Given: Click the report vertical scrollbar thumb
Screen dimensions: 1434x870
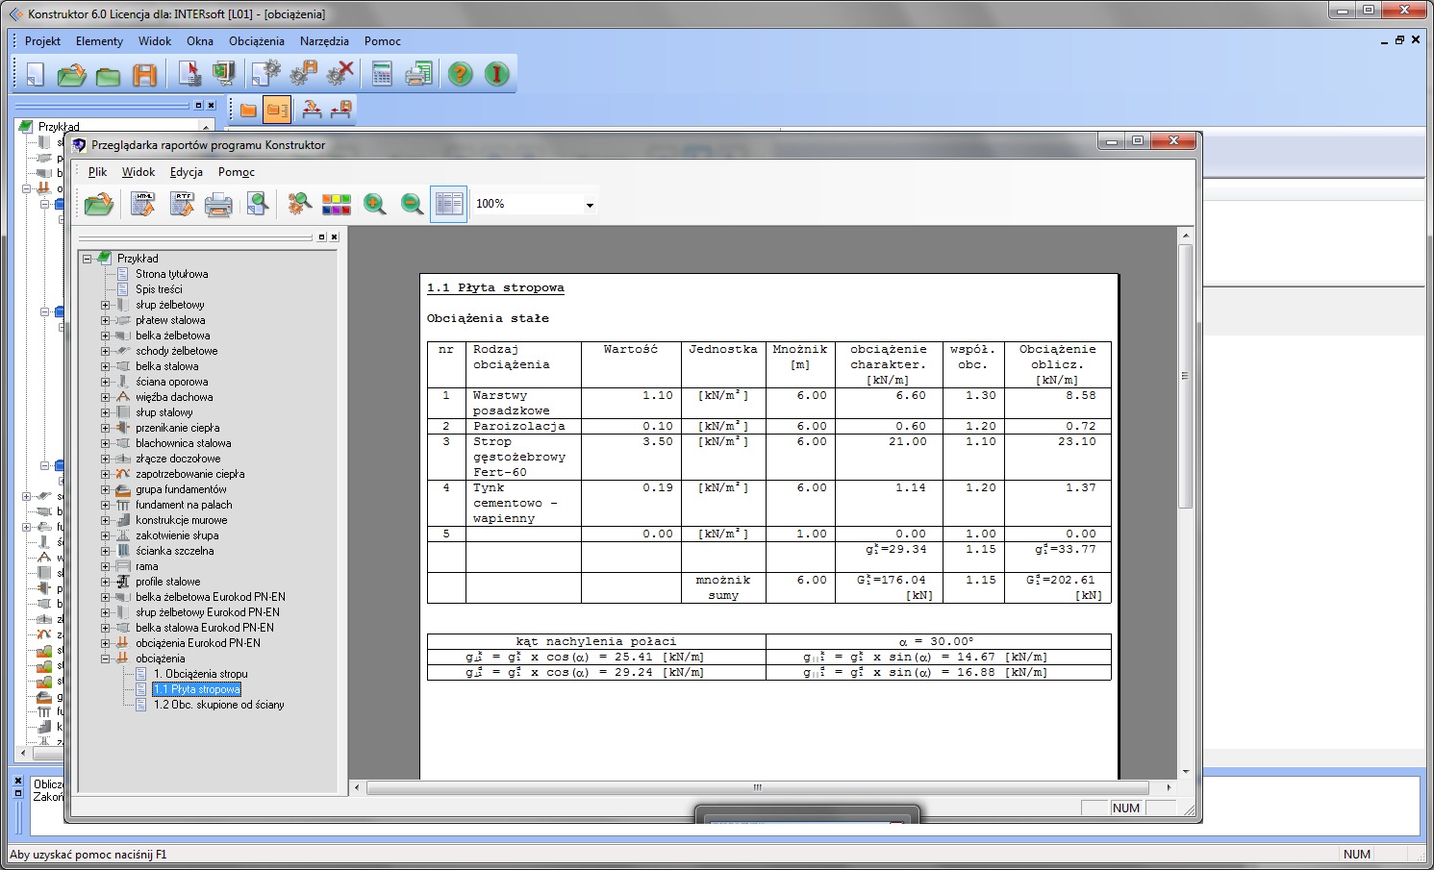Looking at the screenshot, I should (x=1186, y=376).
